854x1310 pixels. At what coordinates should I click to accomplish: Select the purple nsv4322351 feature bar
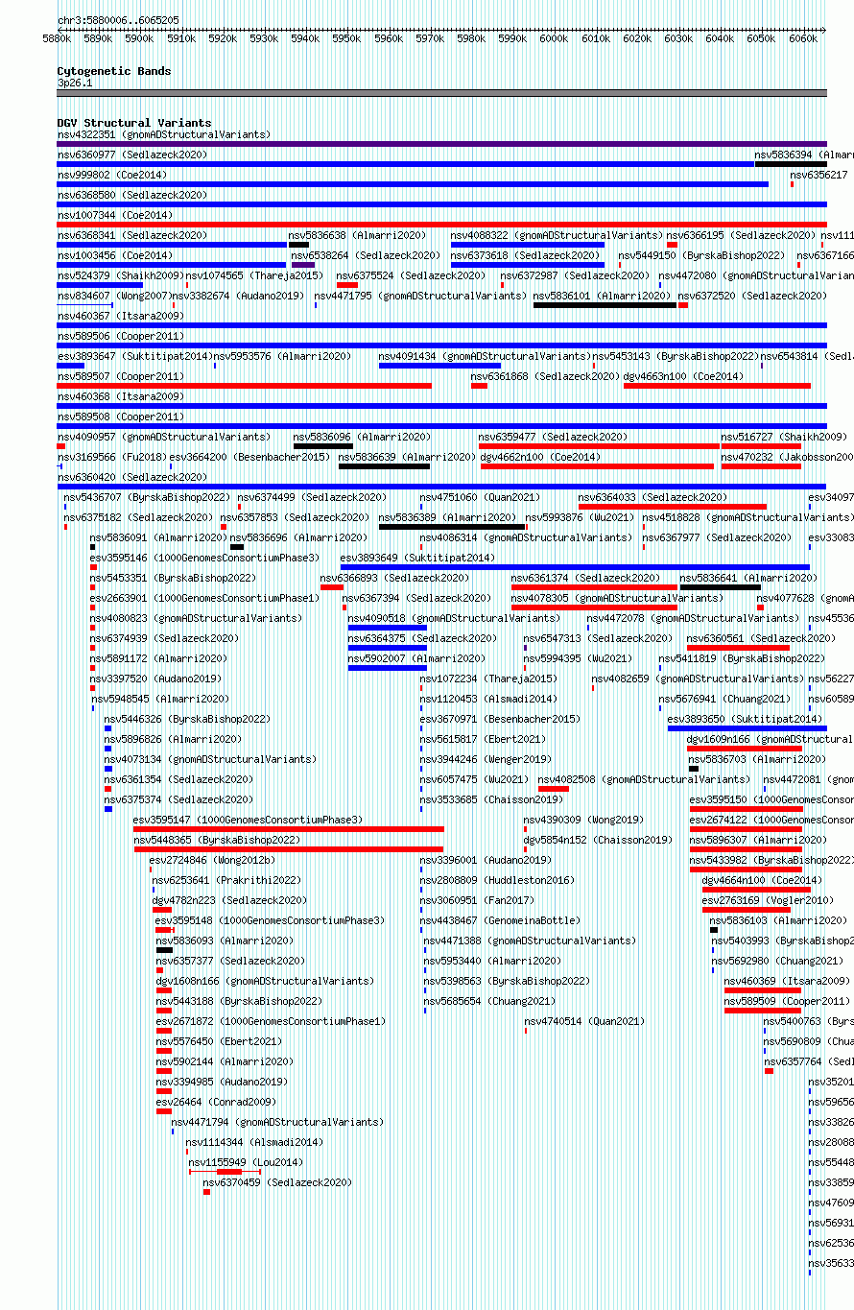(441, 144)
